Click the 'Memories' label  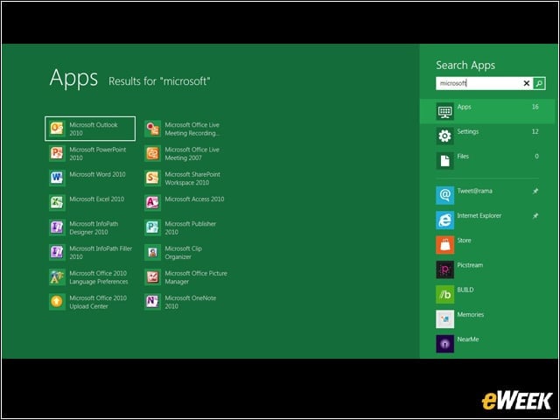(471, 314)
